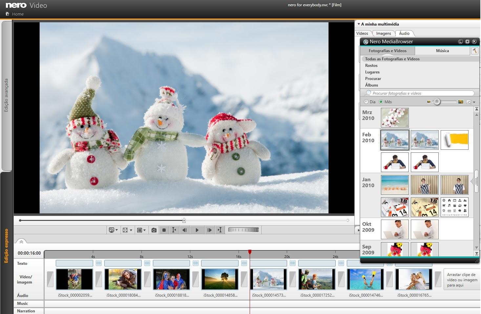
Task: Open the Áudio media tab
Action: click(x=404, y=33)
